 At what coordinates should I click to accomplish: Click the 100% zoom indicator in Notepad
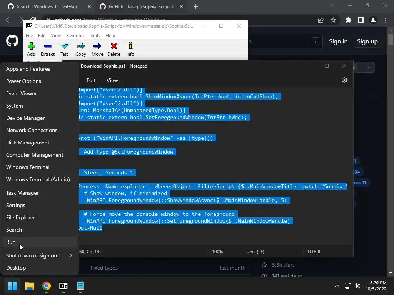tap(218, 252)
